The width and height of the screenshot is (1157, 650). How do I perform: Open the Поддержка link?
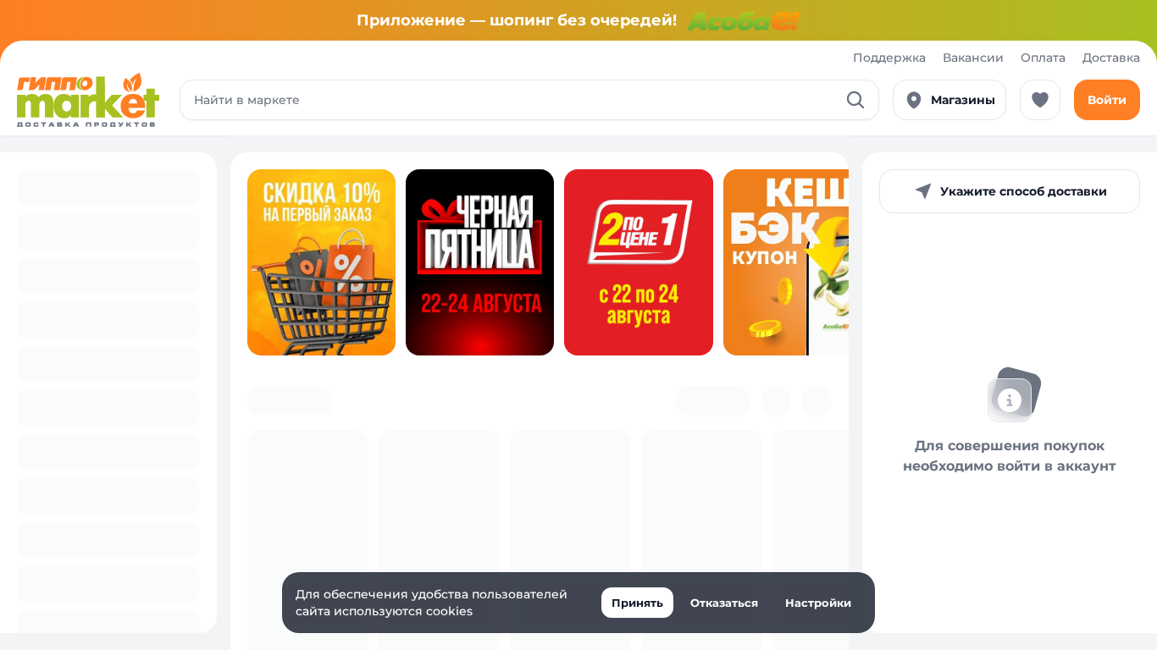(889, 58)
